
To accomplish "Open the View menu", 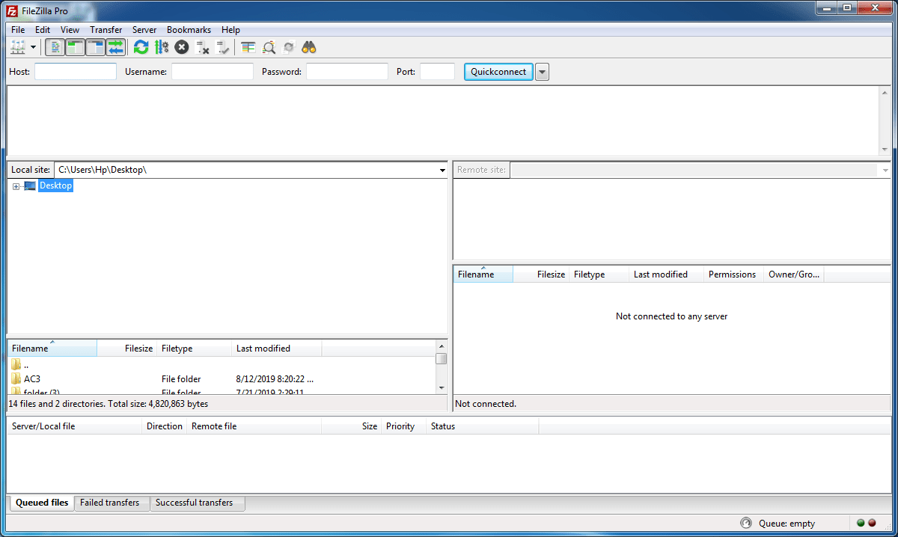I will (70, 30).
